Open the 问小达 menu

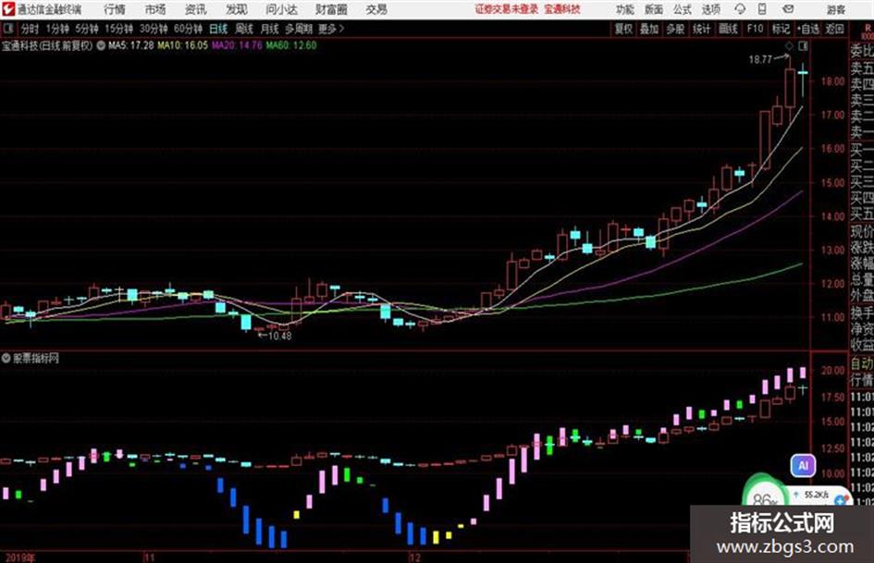281,9
